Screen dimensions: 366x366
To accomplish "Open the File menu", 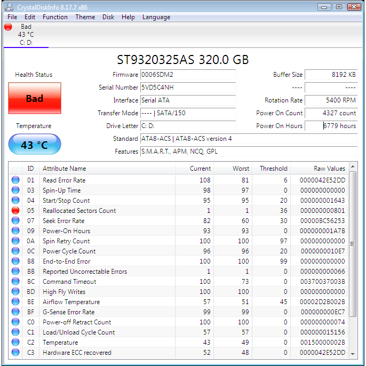I will [12, 17].
